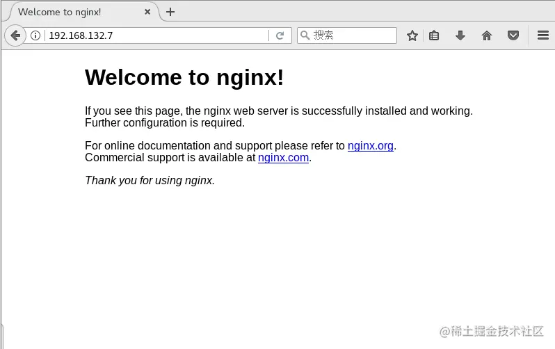Screen dimensions: 555x349
Task: Click 'Further configuration is required.' text
Action: point(165,123)
